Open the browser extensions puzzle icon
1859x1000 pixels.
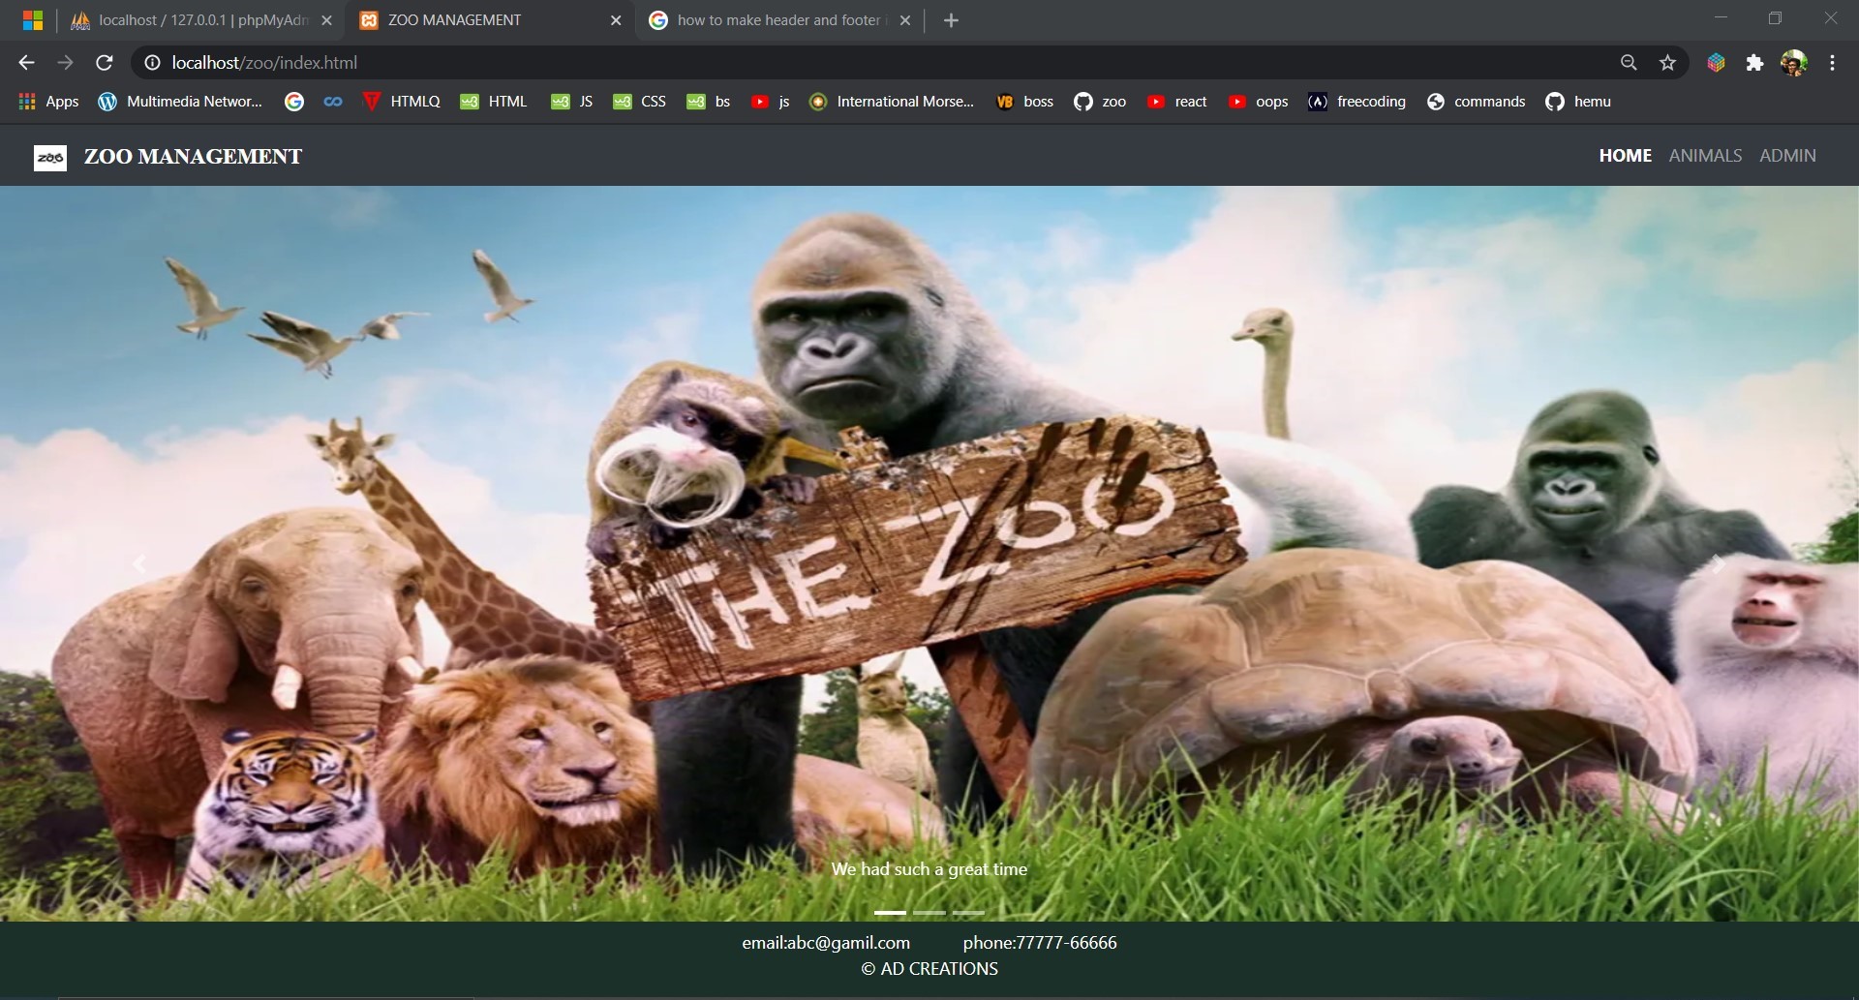point(1755,62)
